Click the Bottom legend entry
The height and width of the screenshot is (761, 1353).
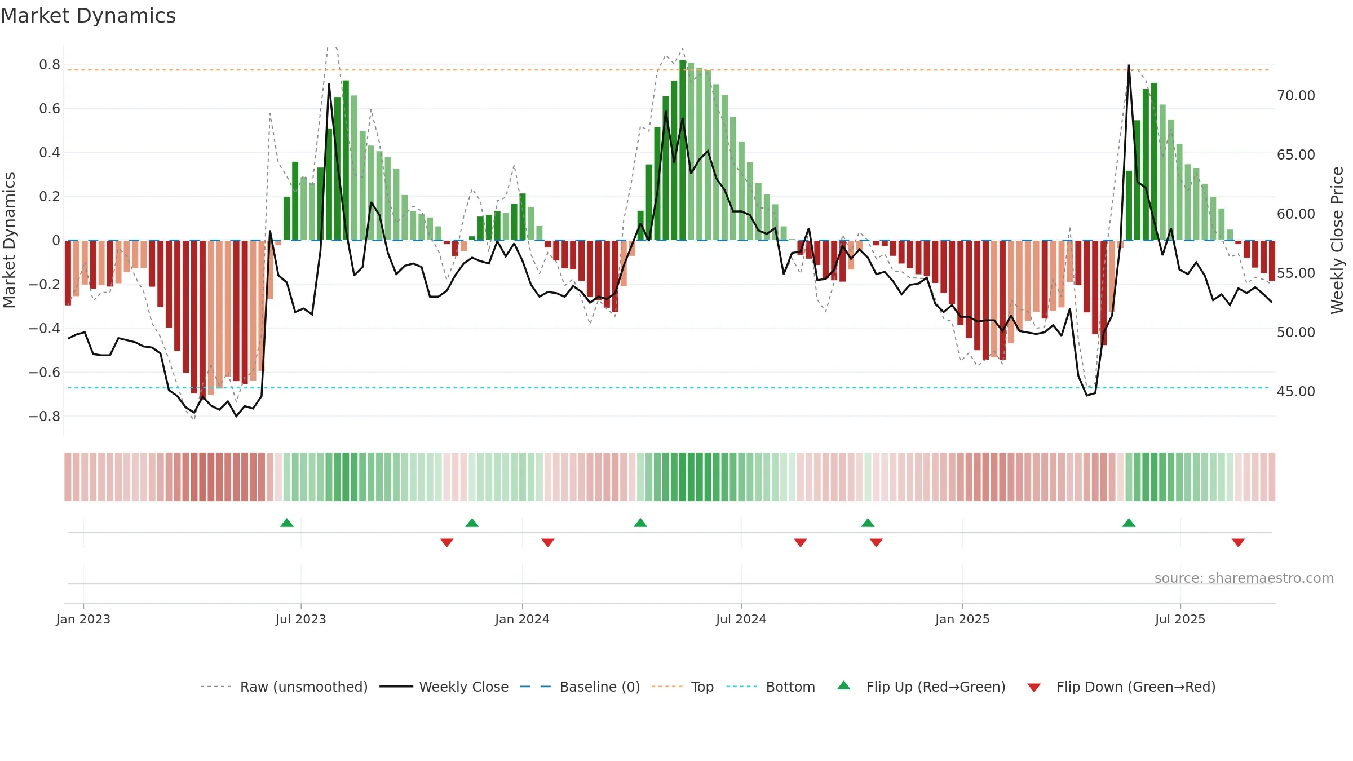click(771, 687)
